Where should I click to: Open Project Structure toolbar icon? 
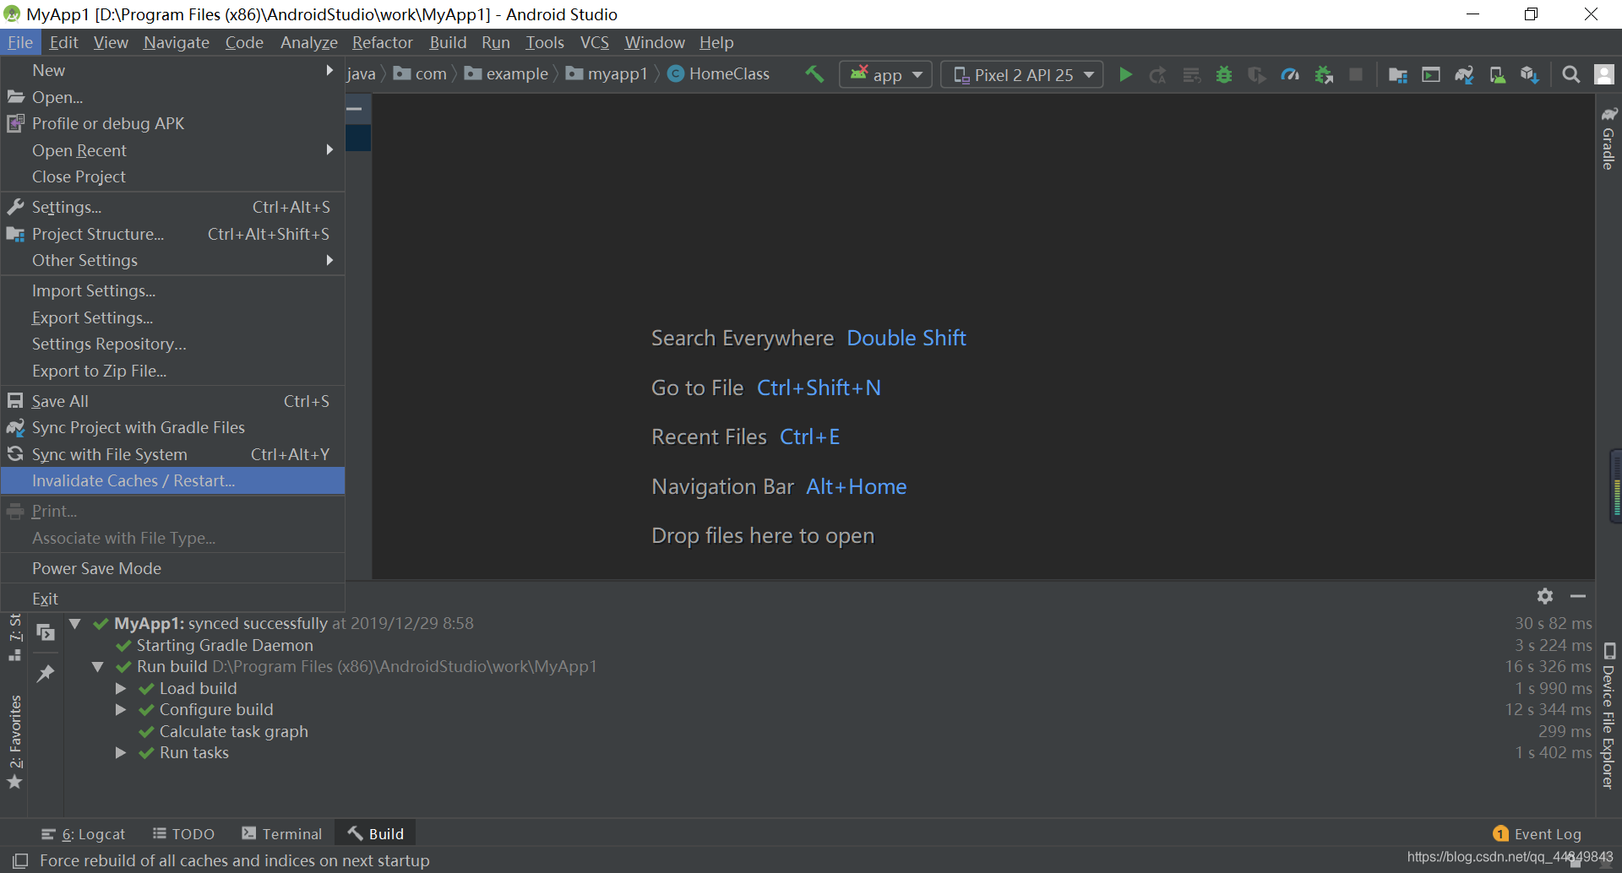1397,74
